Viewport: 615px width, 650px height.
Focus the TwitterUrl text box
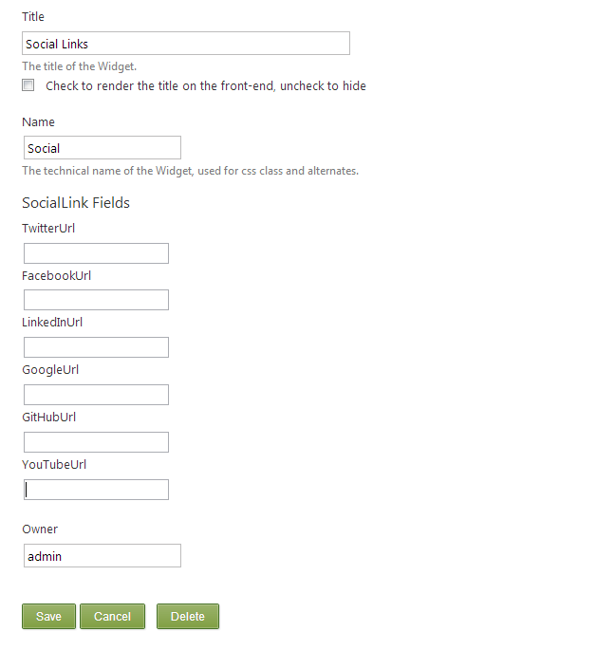pyautogui.click(x=96, y=253)
